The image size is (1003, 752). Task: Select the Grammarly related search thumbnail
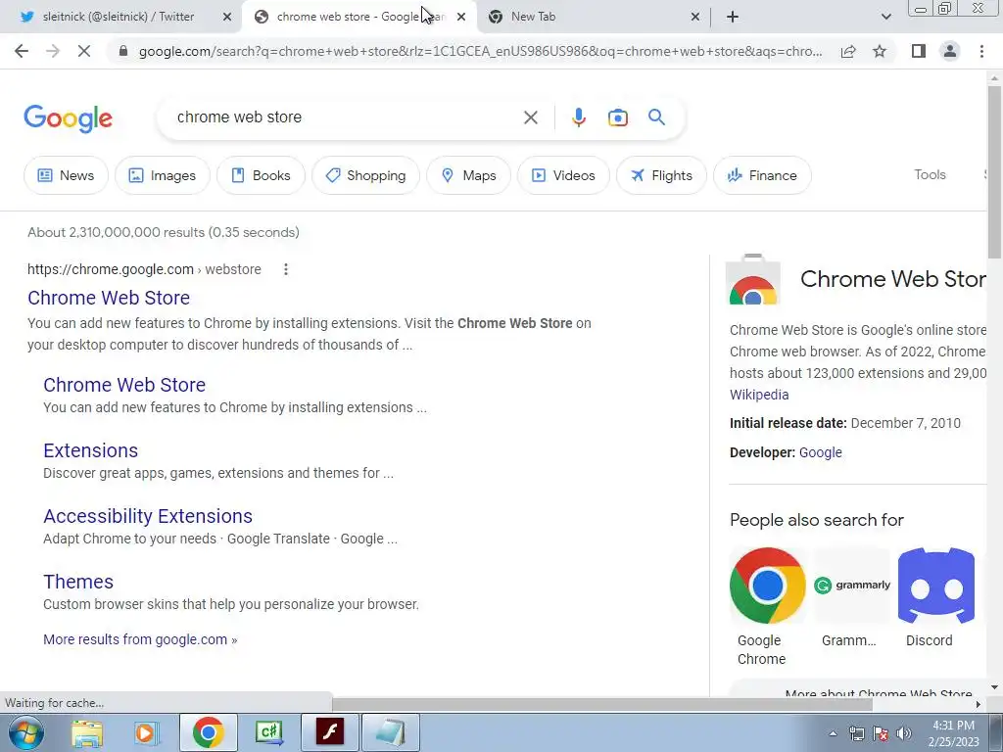pos(852,586)
